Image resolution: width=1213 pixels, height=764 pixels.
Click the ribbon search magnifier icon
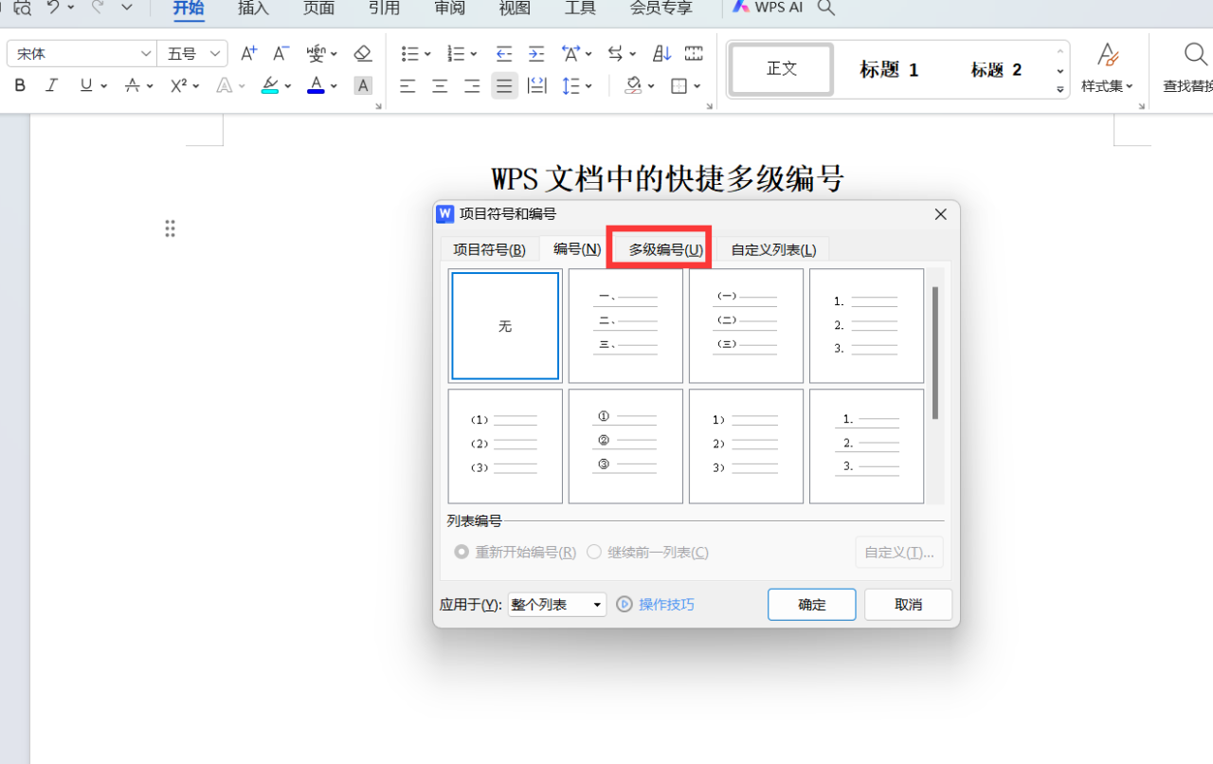coord(826,8)
